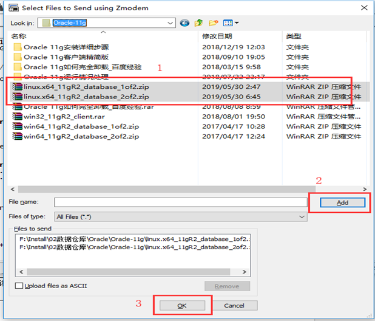The image size is (375, 321).
Task: Sort by 修改日期 column header
Action: (217, 36)
